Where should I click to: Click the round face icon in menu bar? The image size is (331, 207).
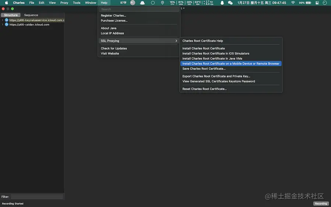(x=132, y=3)
